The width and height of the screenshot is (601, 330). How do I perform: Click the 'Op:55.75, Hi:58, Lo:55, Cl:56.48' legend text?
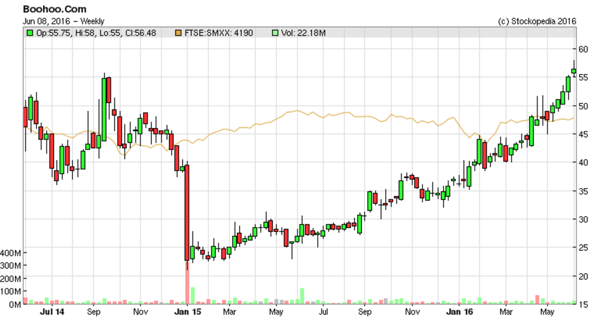tap(96, 33)
